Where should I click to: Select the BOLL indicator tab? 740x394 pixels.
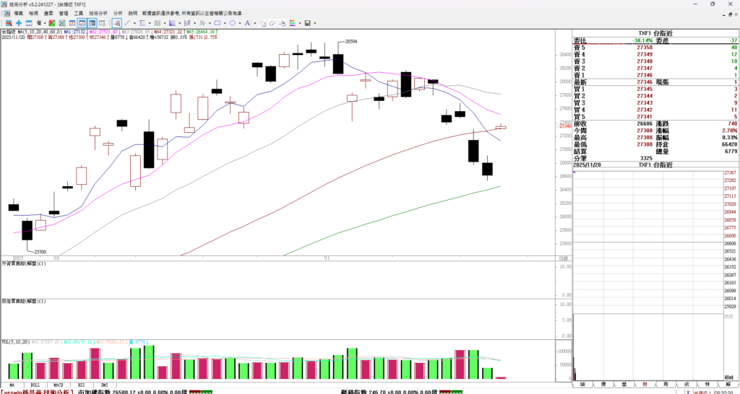tap(35, 386)
